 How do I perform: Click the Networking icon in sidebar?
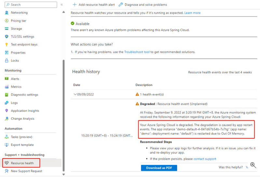(x=7, y=13)
